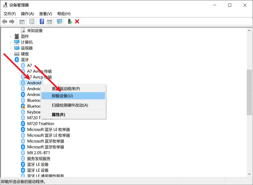Select the 键盘 category label
This screenshot has width=253, height=185.
click(x=25, y=54)
